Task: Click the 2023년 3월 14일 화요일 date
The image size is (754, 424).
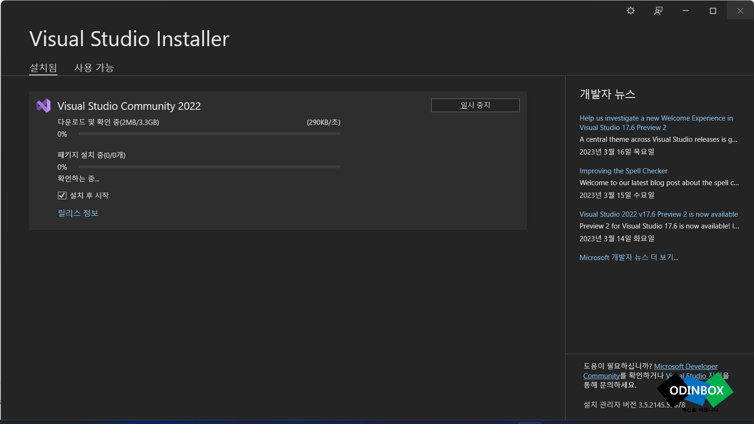Action: tap(617, 239)
